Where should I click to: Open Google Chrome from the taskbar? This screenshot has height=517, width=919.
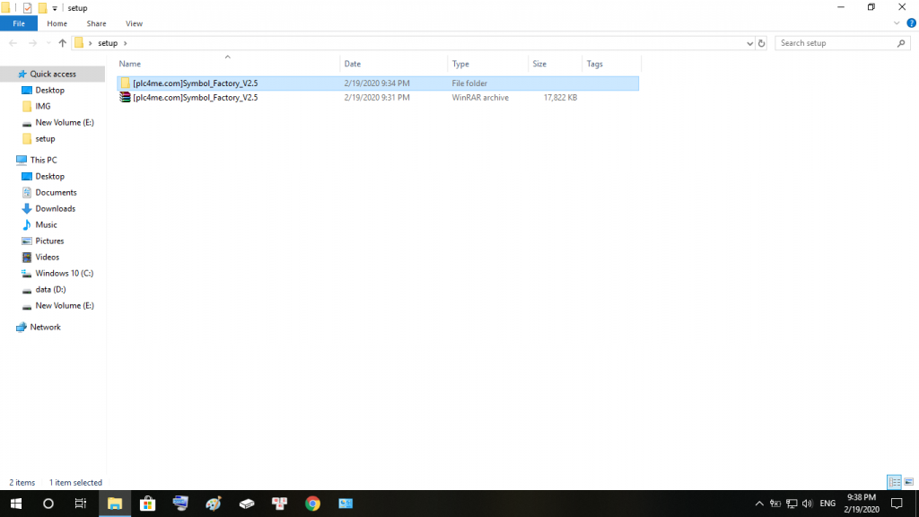312,504
